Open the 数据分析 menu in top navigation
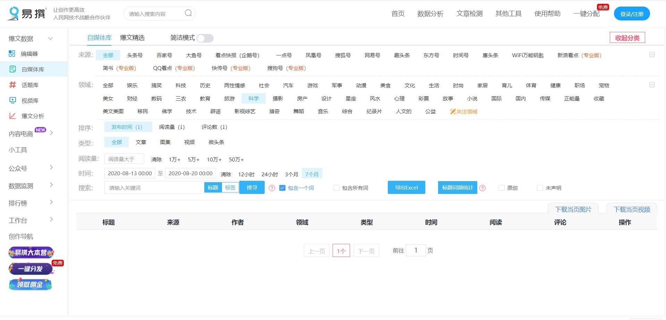 pos(430,14)
